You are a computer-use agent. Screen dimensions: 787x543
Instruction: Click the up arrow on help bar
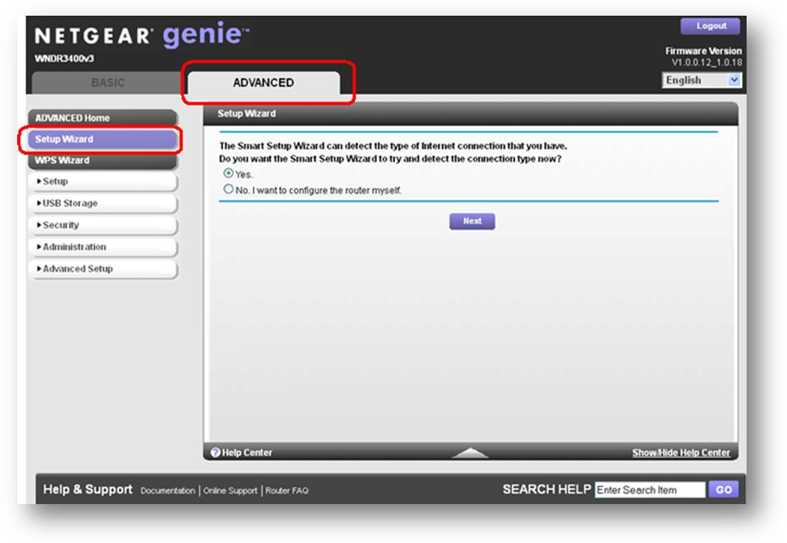[471, 452]
